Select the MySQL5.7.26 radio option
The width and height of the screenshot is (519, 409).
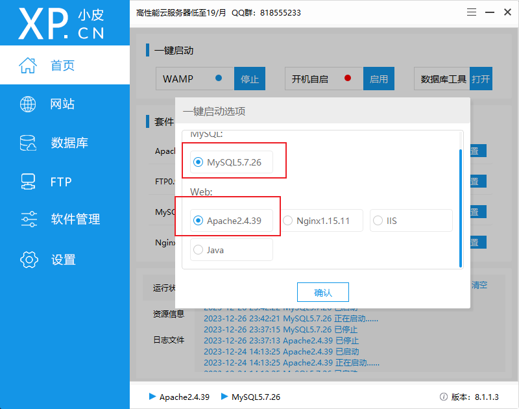[232, 162]
